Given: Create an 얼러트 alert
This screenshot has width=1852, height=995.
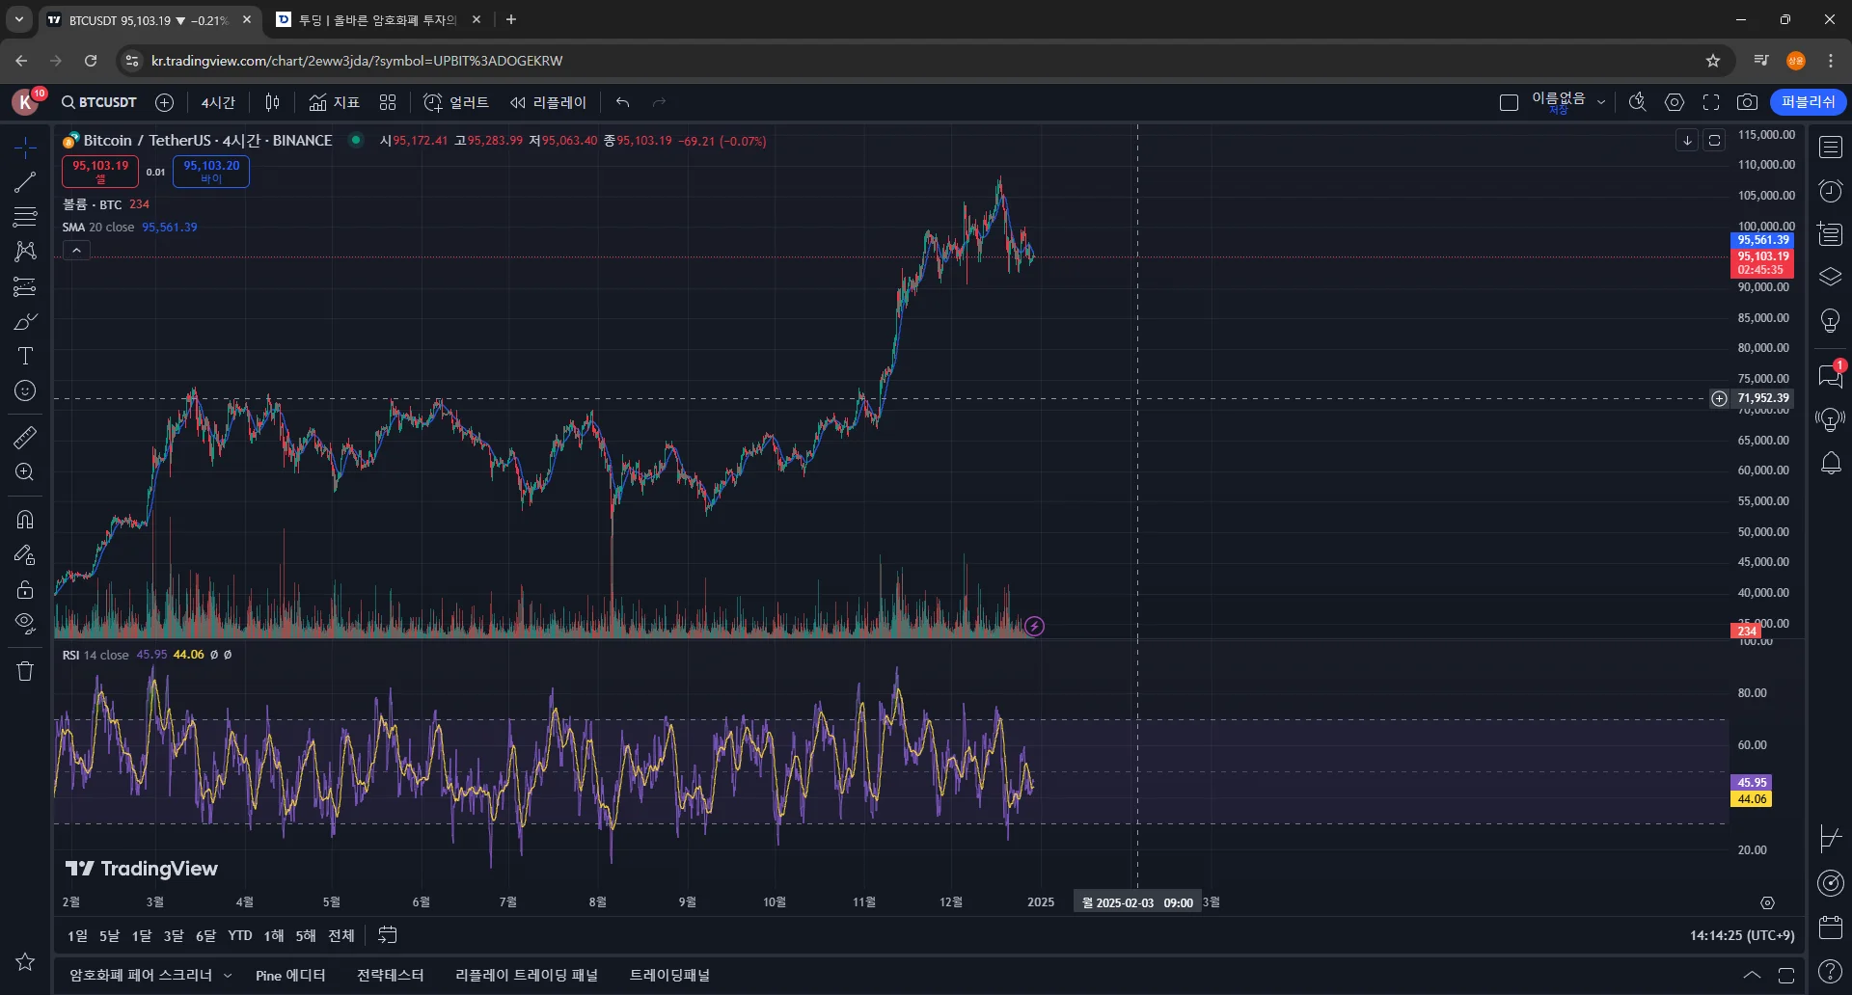Looking at the screenshot, I should pos(456,102).
